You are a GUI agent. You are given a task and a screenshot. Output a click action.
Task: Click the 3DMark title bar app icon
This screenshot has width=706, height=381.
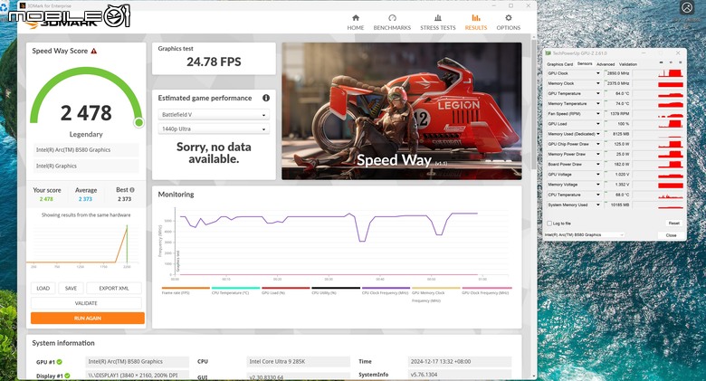(x=23, y=5)
